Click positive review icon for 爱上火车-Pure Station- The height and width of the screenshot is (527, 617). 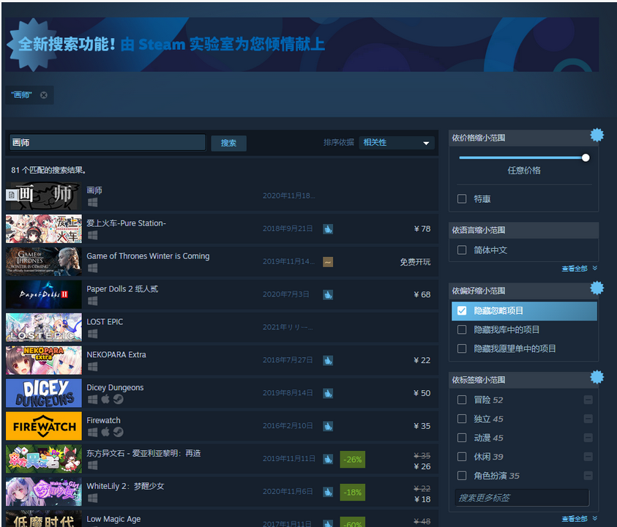pyautogui.click(x=328, y=229)
